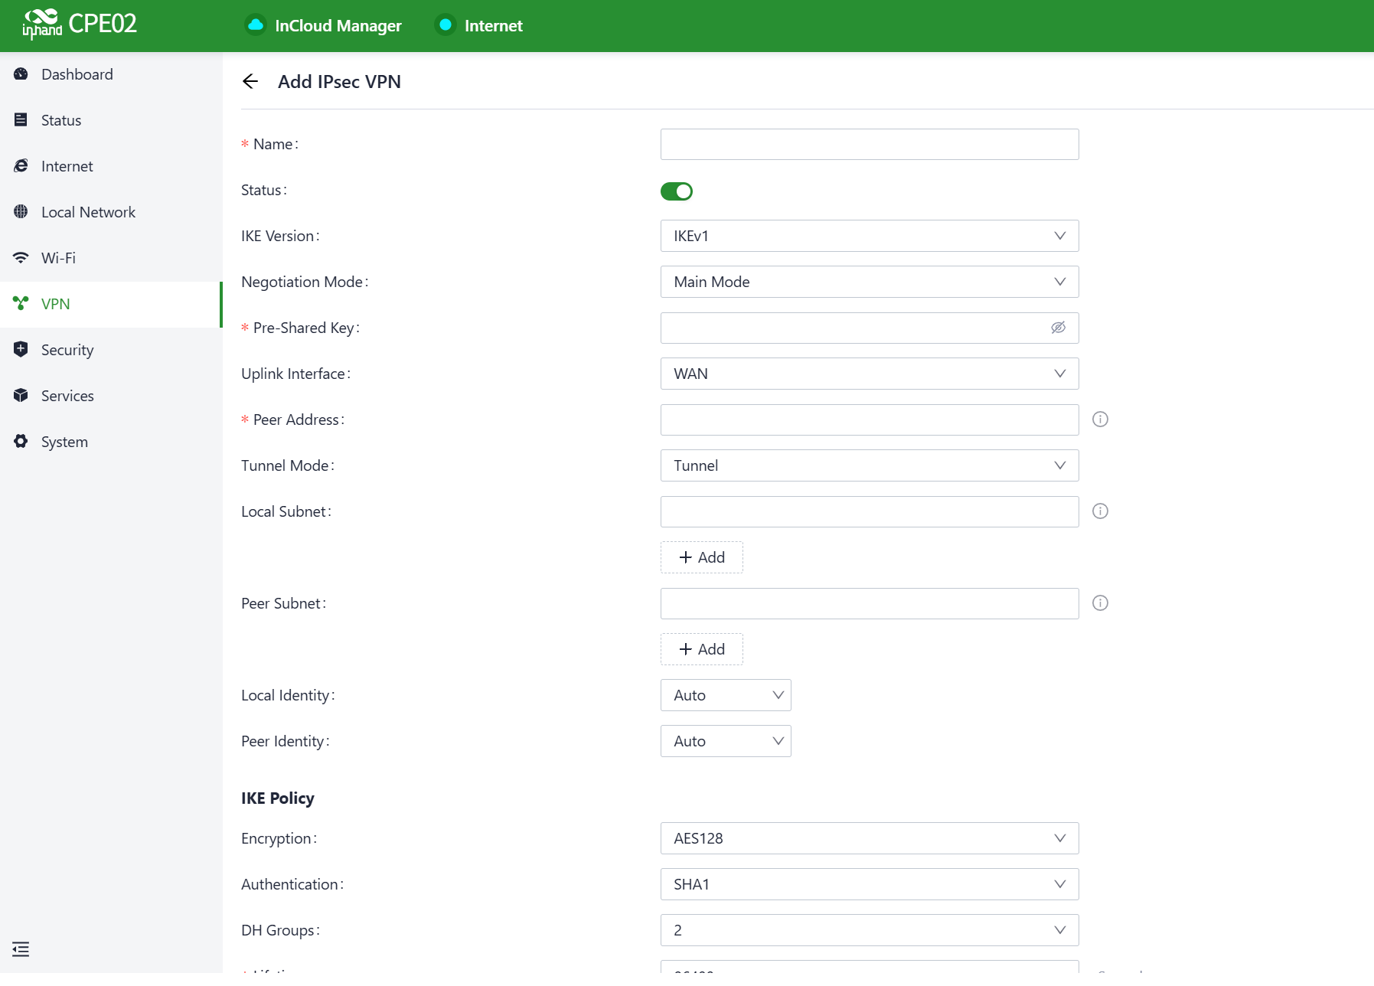
Task: Go to Dashboard in the sidebar
Action: 77,74
